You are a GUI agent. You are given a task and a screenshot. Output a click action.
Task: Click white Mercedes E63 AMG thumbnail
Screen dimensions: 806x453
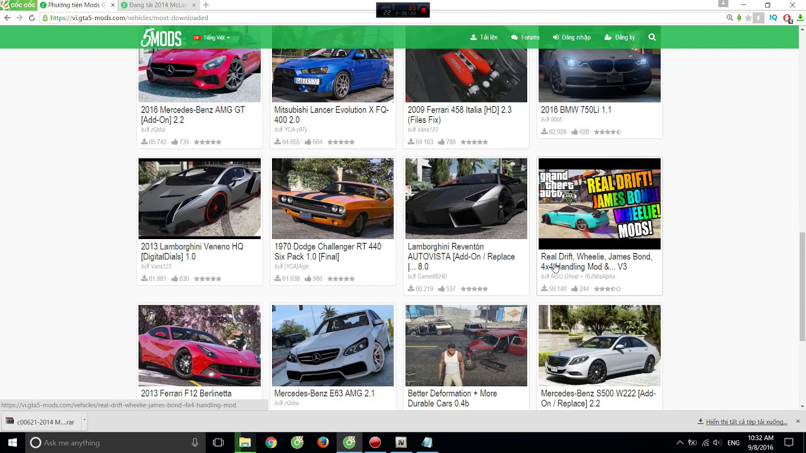click(x=332, y=345)
